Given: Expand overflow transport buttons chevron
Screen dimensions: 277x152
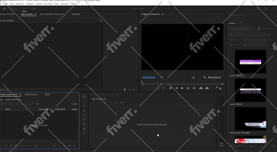Looking at the screenshot, I should (x=217, y=87).
